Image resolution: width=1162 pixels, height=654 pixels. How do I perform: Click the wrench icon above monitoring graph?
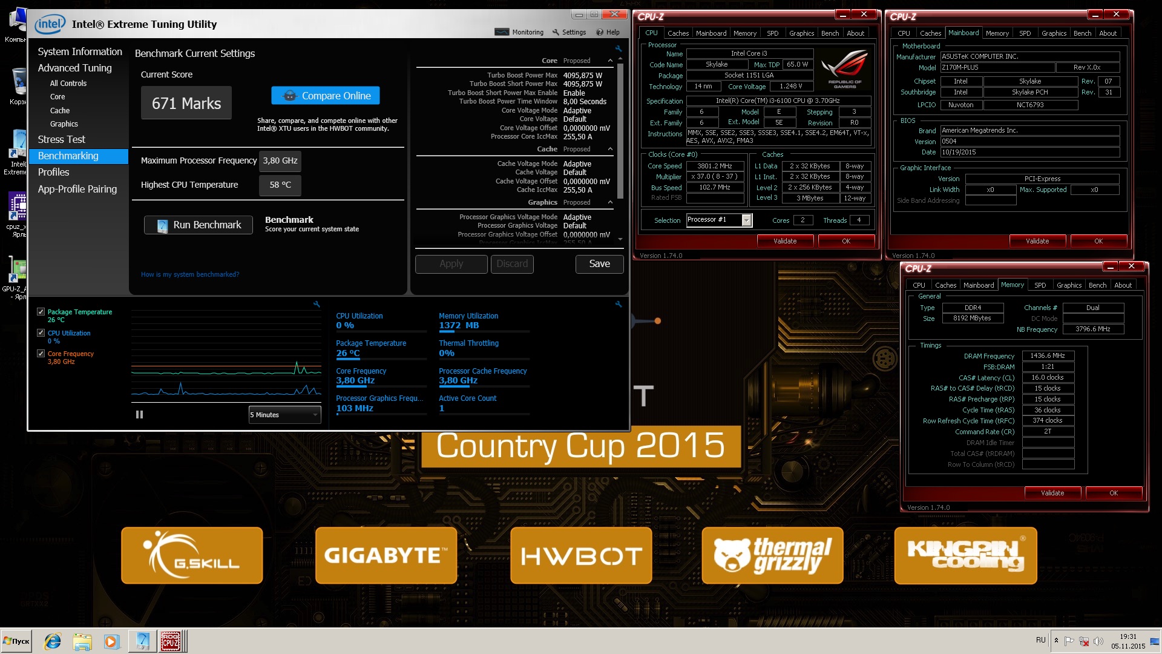tap(316, 304)
